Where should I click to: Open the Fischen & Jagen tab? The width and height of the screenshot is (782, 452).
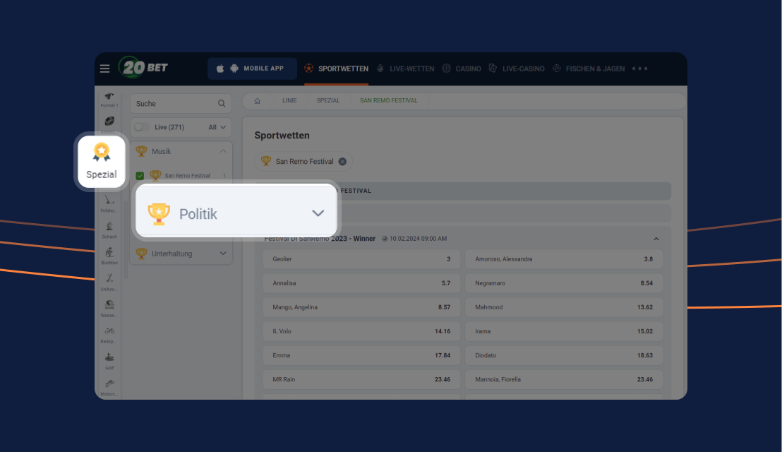pyautogui.click(x=589, y=69)
